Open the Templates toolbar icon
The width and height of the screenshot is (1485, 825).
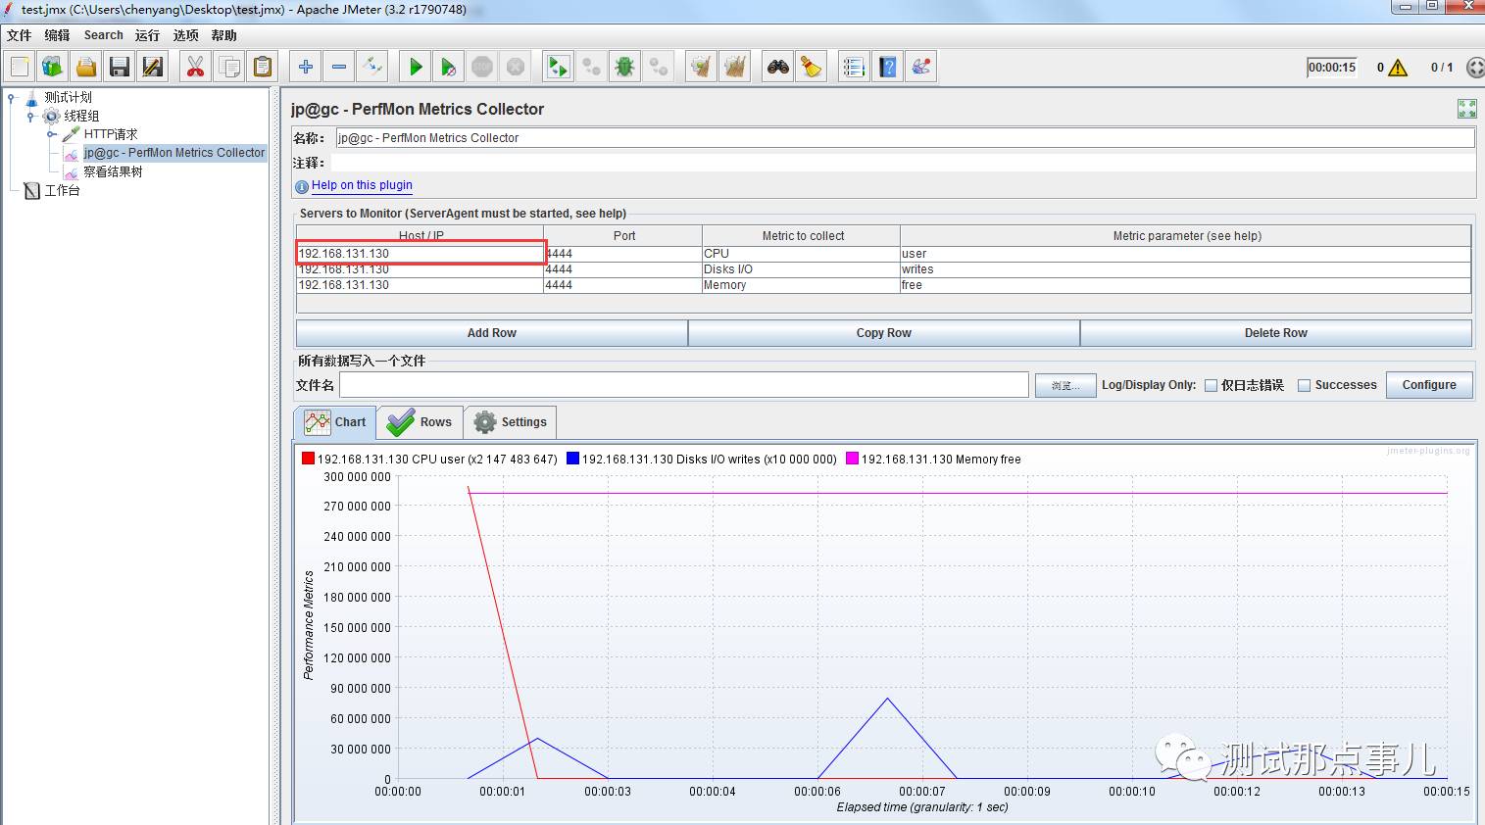point(53,67)
